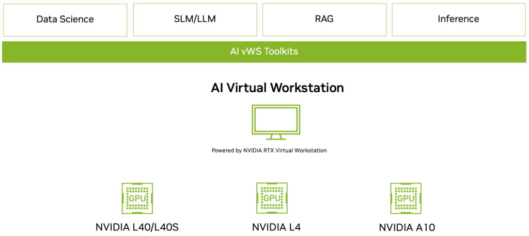Viewport: 529px width, 236px height.
Task: Click the GPU chip icon above NVIDIA L4
Action: pyautogui.click(x=272, y=198)
